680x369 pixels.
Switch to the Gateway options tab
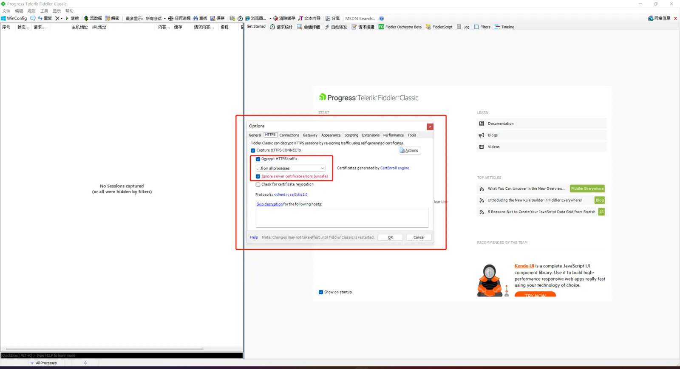[310, 135]
